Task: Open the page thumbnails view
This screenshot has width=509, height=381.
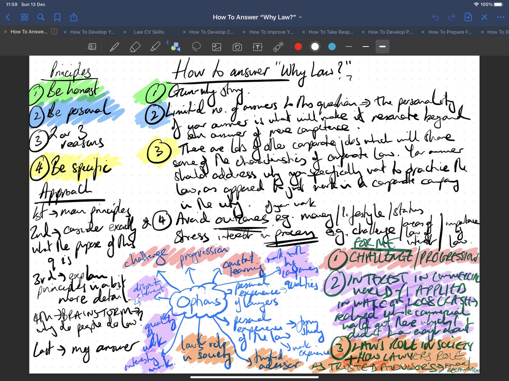Action: click(25, 17)
